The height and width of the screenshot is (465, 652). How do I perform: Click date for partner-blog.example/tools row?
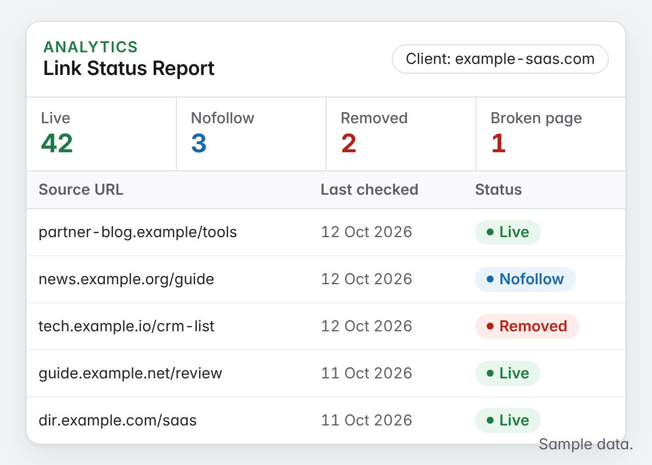point(366,232)
